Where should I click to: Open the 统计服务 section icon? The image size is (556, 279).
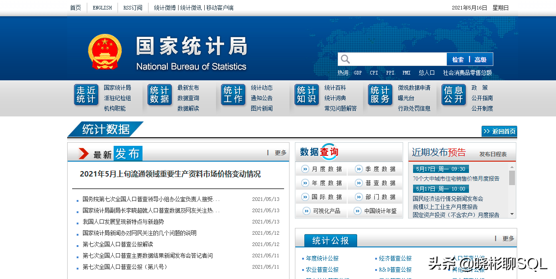(x=380, y=95)
